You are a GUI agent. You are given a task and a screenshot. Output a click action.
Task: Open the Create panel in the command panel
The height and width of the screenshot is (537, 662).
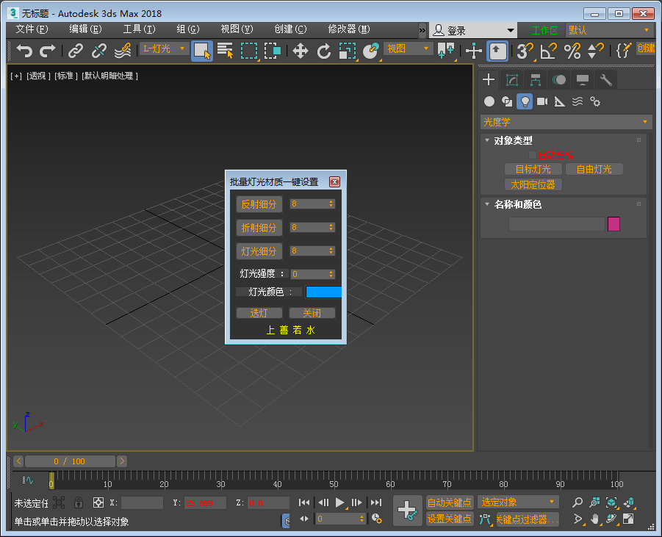point(488,79)
